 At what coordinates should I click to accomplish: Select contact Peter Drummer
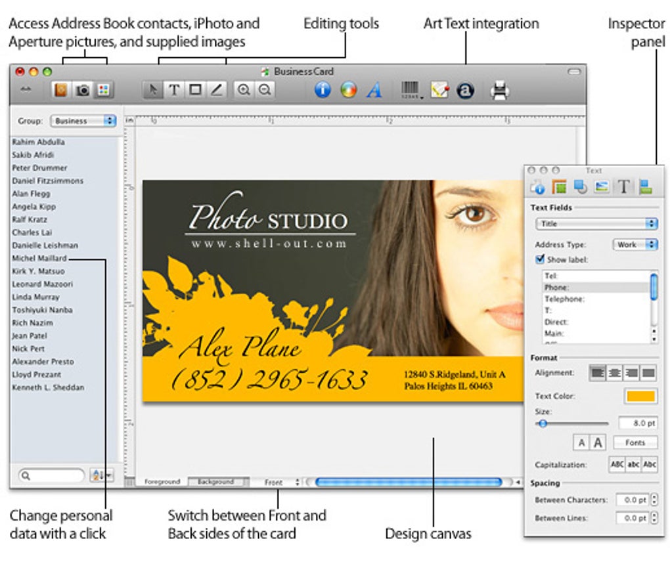(x=39, y=168)
